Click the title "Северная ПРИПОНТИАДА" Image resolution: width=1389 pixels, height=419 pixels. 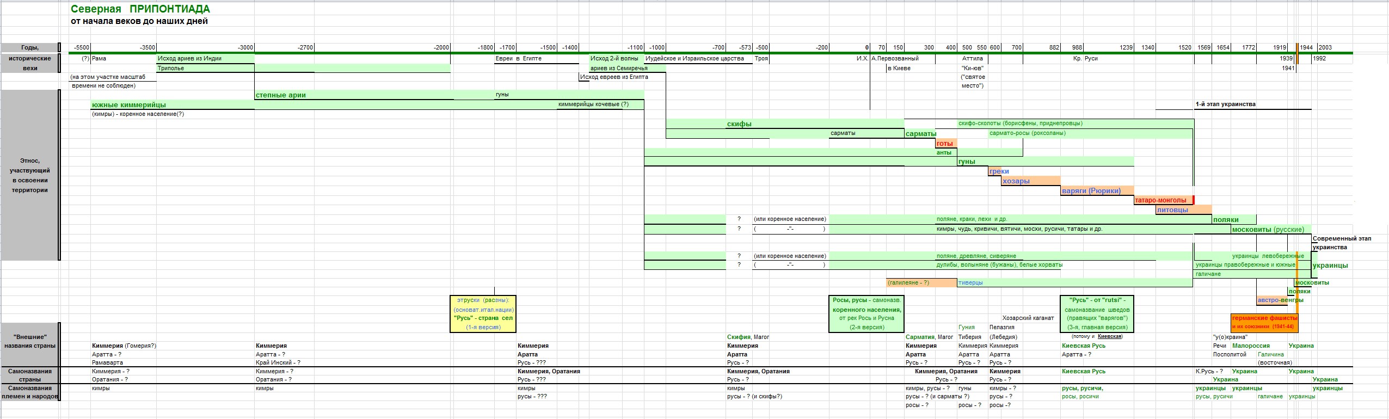click(140, 9)
